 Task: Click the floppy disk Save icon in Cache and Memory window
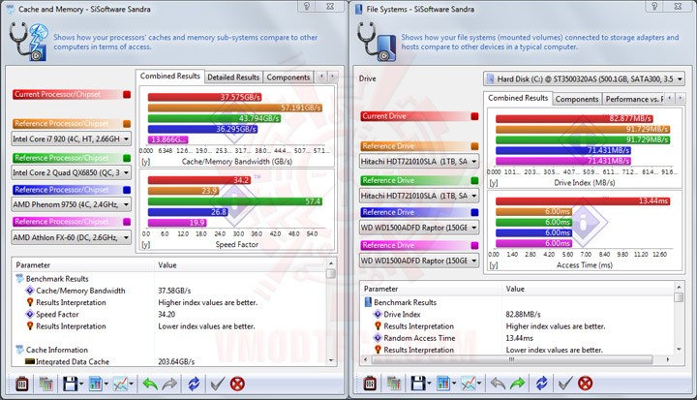point(71,384)
